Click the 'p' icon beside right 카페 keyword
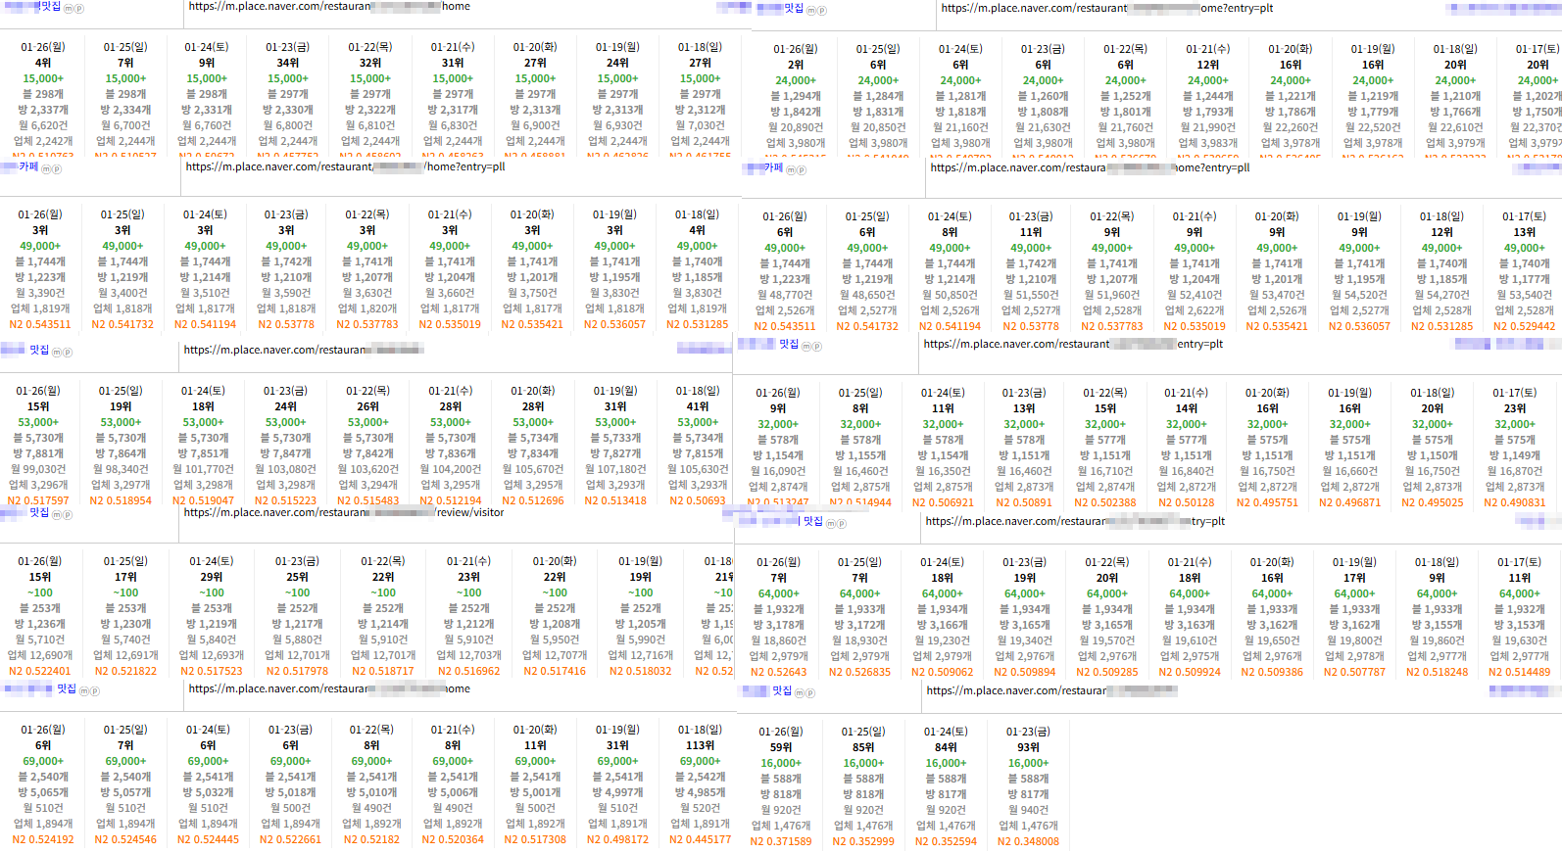This screenshot has height=853, width=1562. click(801, 170)
